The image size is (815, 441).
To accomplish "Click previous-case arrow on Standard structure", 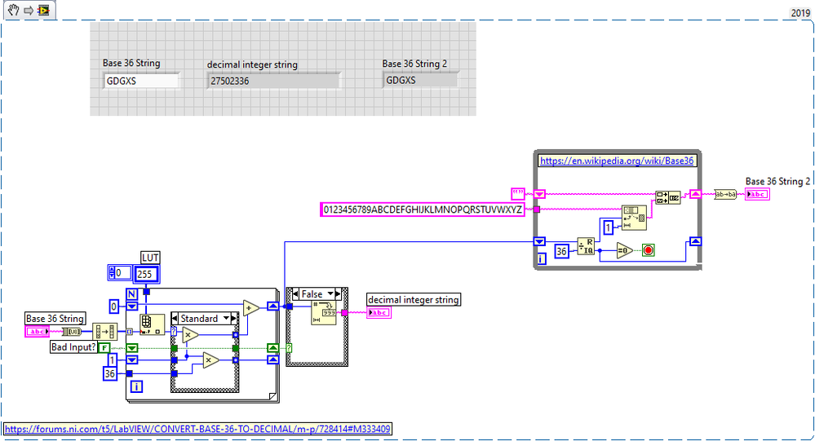I will [x=175, y=319].
